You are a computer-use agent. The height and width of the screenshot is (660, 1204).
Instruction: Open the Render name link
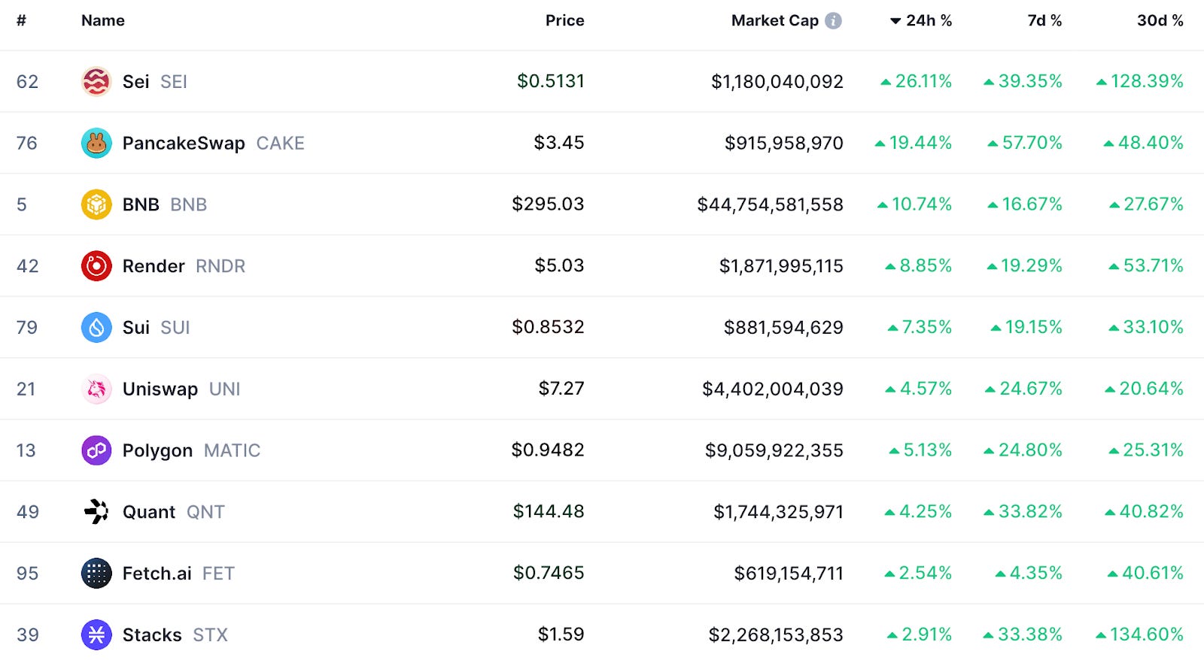154,266
